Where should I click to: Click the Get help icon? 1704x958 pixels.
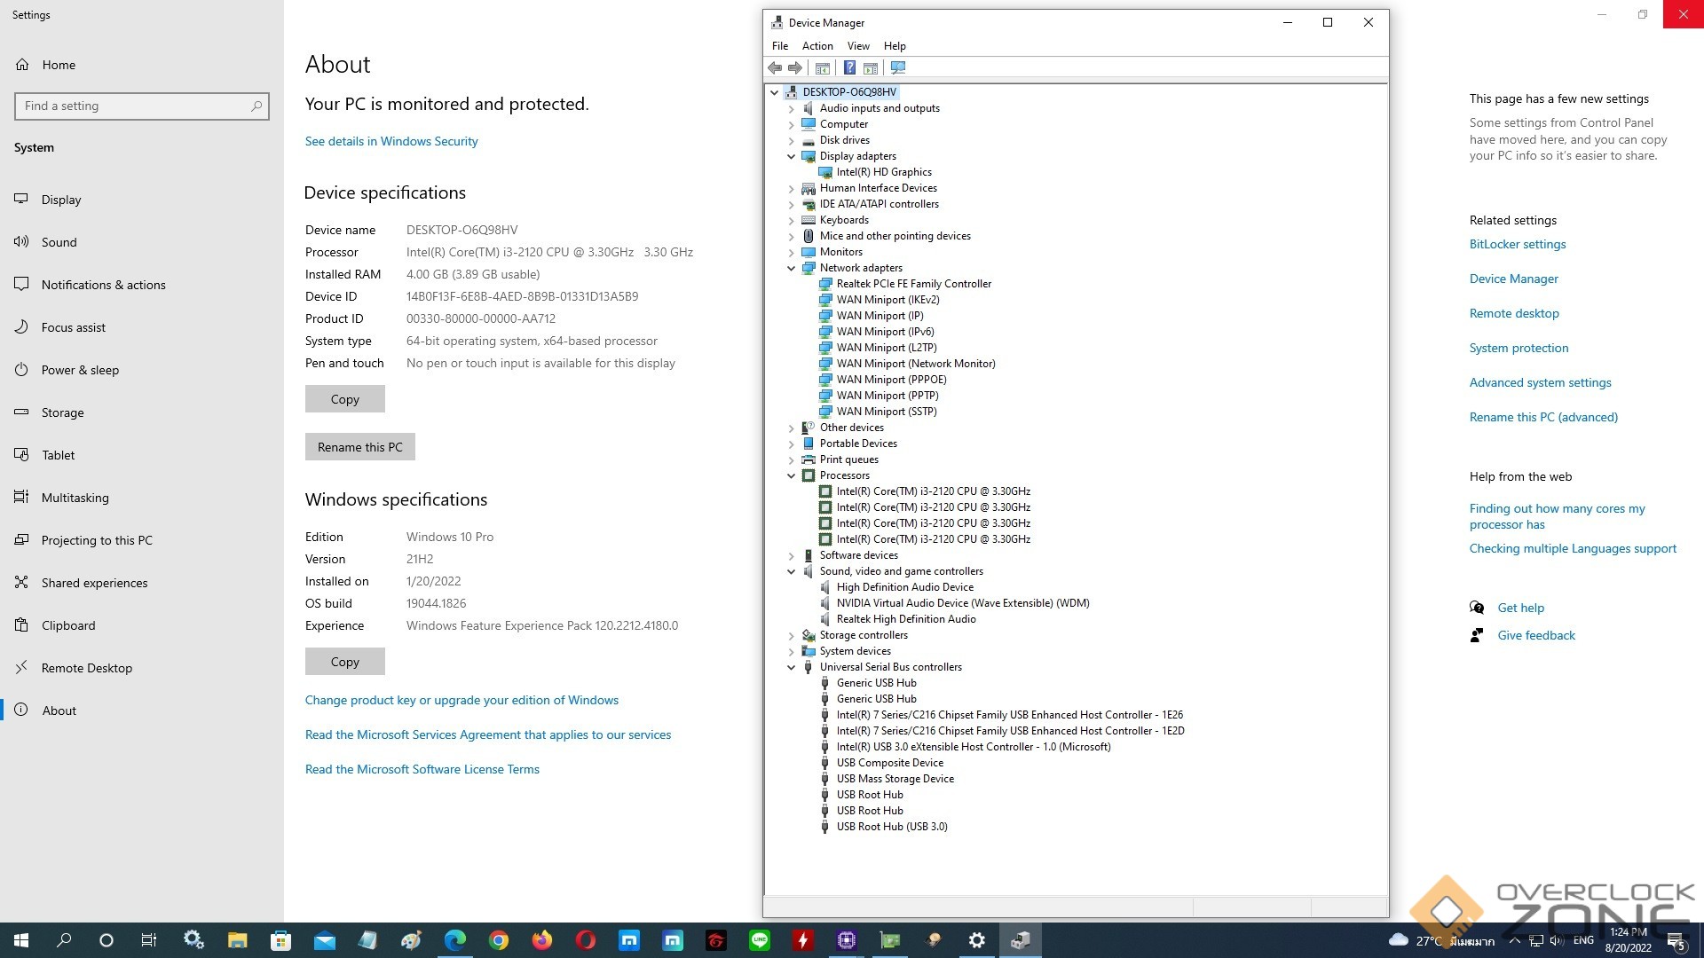(1477, 608)
